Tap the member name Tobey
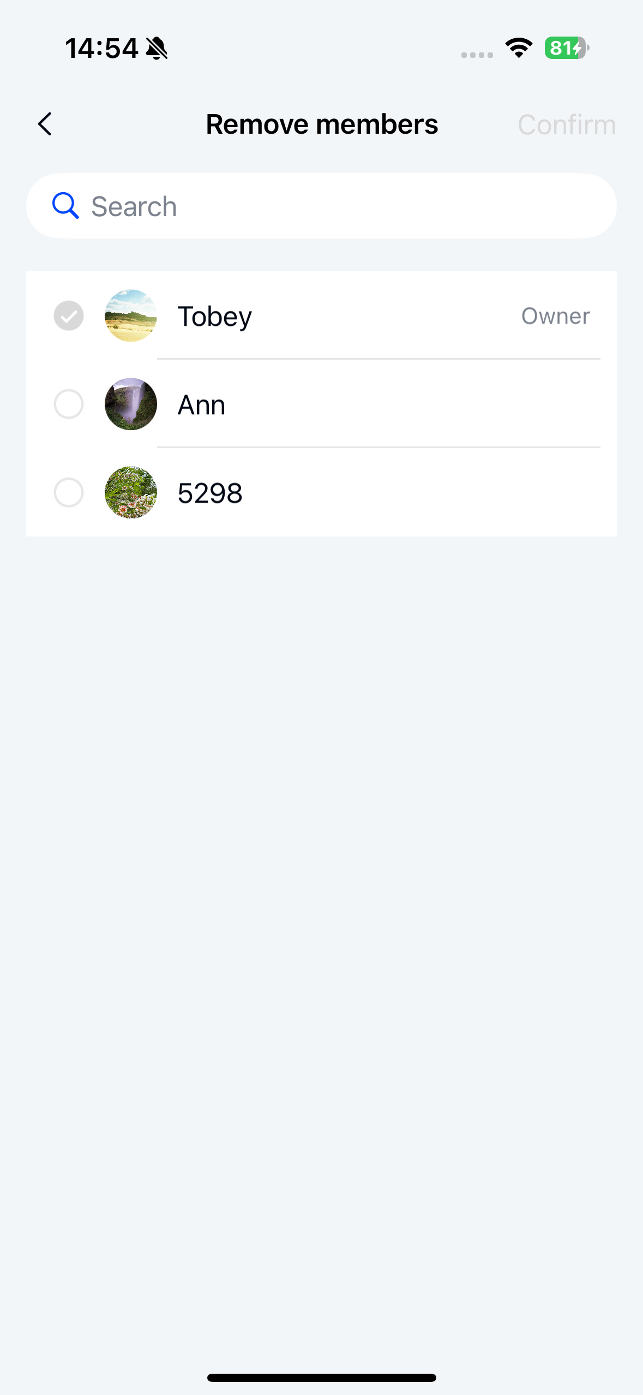This screenshot has height=1395, width=643. tap(214, 317)
